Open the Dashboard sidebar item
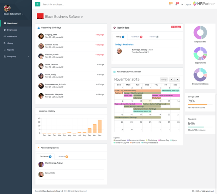This screenshot has width=217, height=194. [x=16, y=23]
